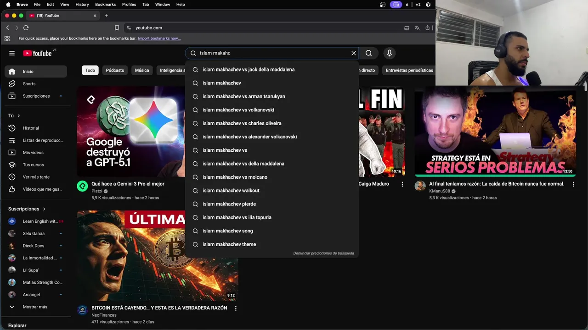Open Suscripciones in the sidebar
The image size is (588, 330).
click(x=36, y=96)
